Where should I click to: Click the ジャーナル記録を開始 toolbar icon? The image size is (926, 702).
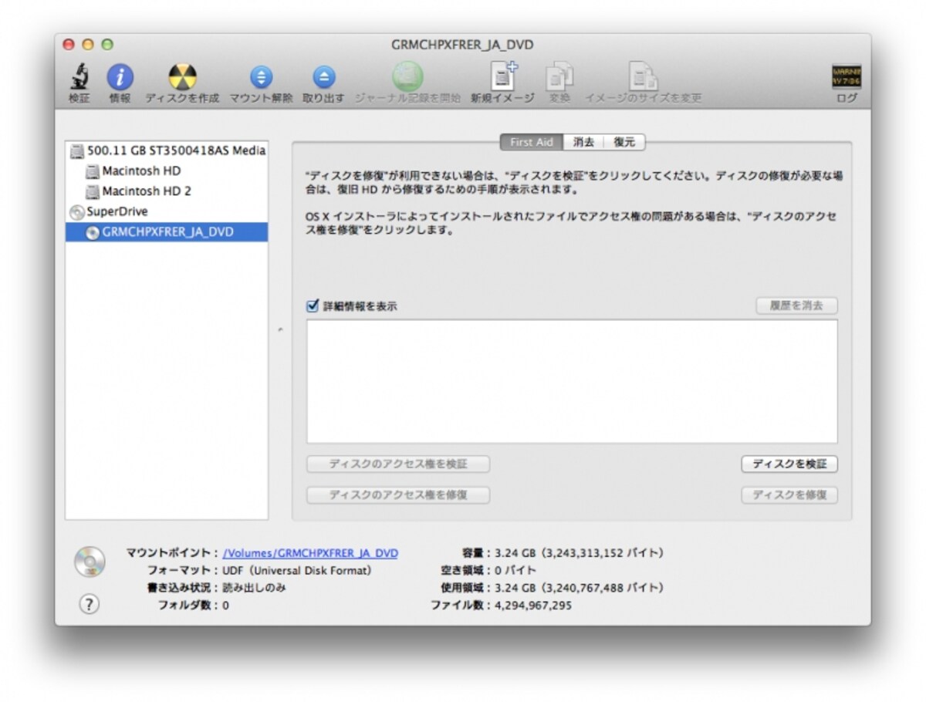pos(407,76)
